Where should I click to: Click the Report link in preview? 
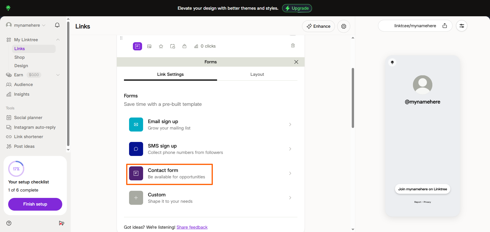coord(418,202)
